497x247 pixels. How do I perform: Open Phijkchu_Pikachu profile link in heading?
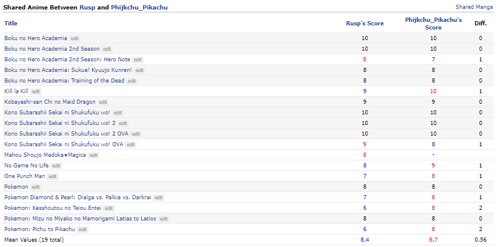139,7
